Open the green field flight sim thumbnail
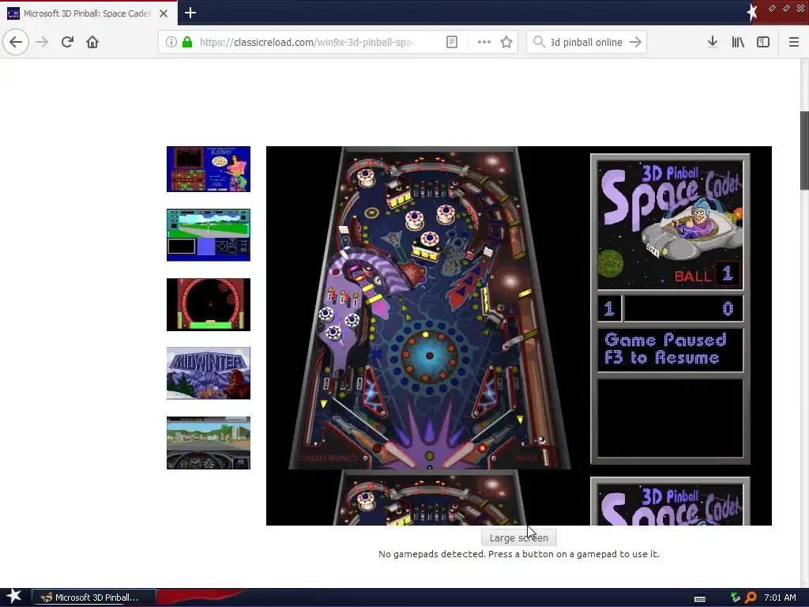The image size is (809, 607). [209, 235]
